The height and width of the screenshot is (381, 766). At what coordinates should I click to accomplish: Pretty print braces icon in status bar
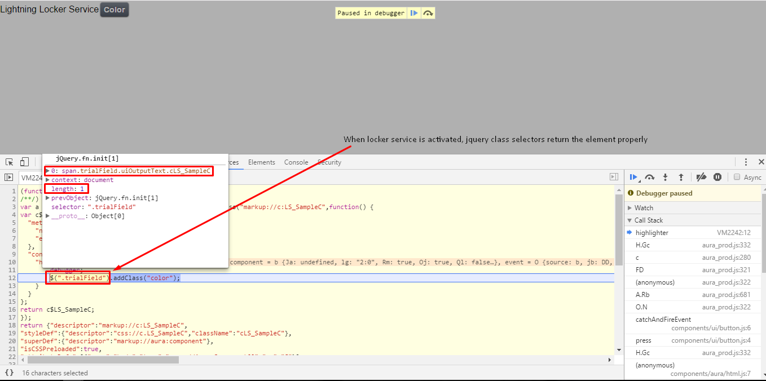9,373
